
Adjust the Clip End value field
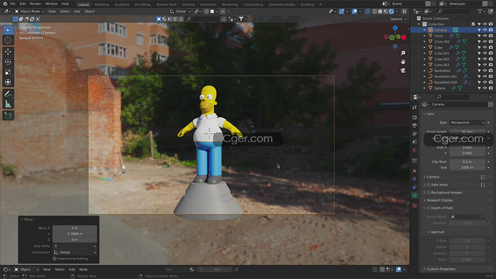tap(467, 167)
